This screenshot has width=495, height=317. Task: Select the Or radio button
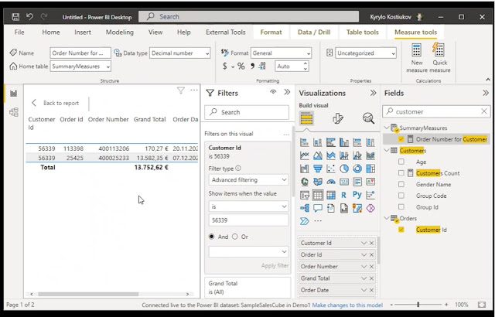pos(235,237)
